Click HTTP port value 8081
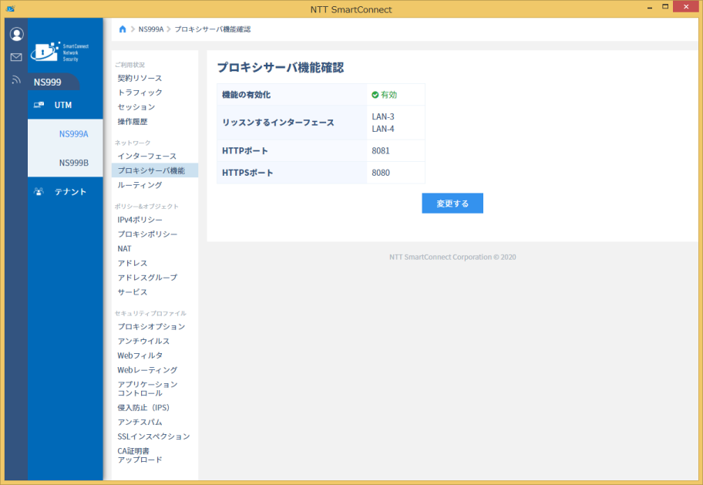703x485 pixels. (x=381, y=151)
